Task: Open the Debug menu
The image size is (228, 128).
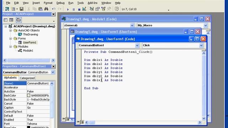Action: [60, 3]
